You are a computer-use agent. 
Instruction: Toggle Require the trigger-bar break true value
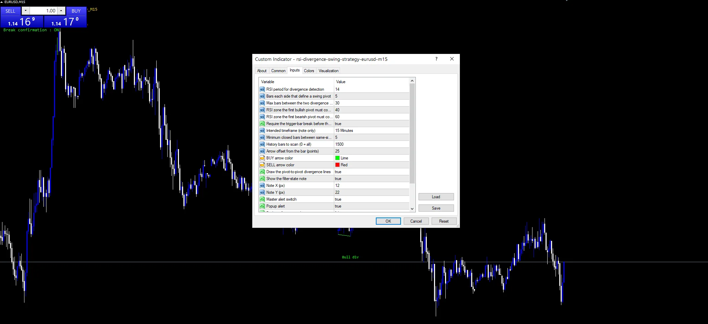point(372,124)
